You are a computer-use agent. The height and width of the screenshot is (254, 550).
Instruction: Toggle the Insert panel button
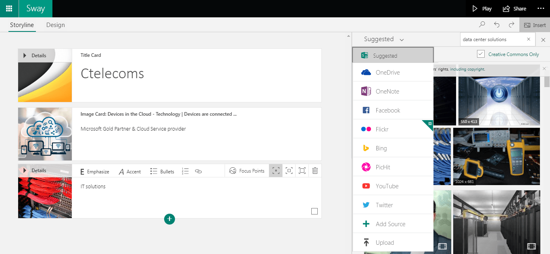pos(535,25)
